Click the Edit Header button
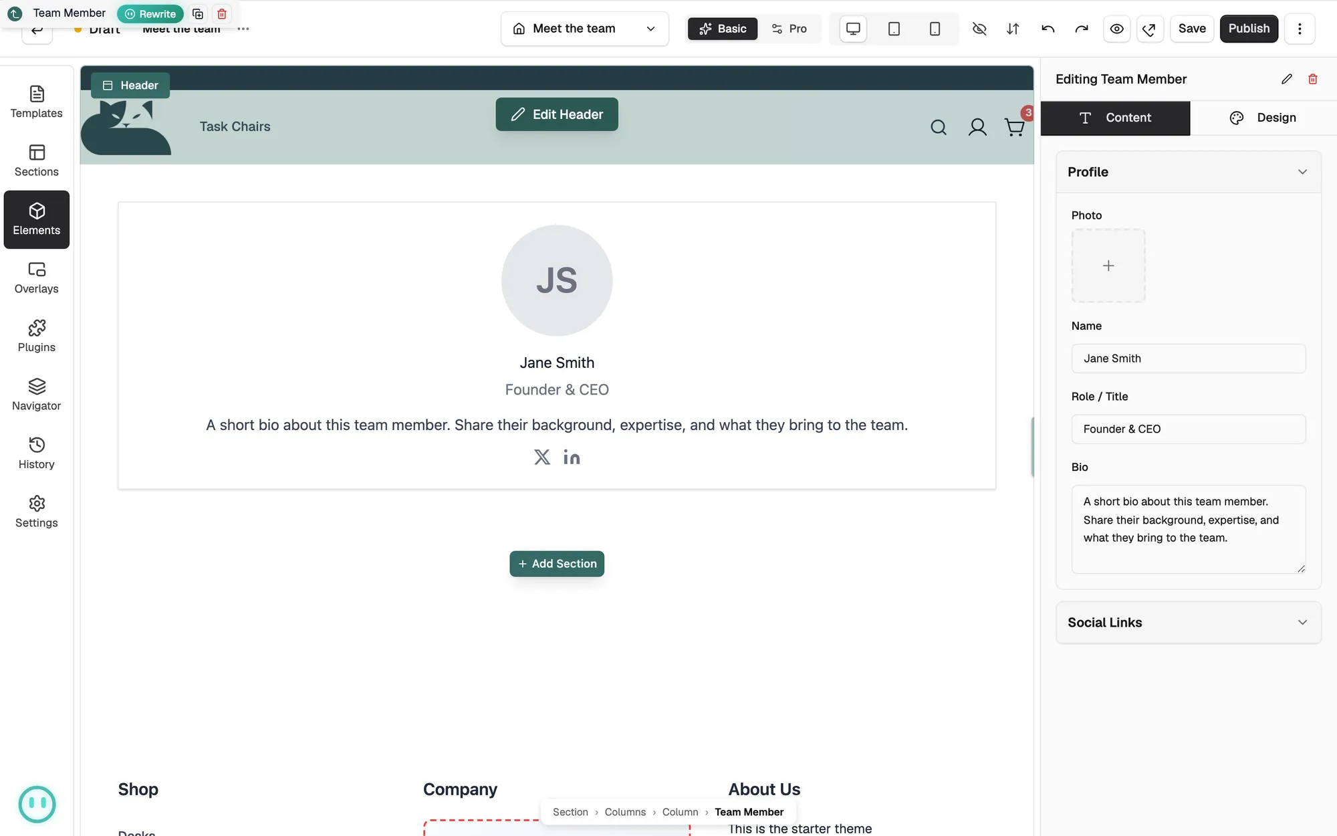 557,114
